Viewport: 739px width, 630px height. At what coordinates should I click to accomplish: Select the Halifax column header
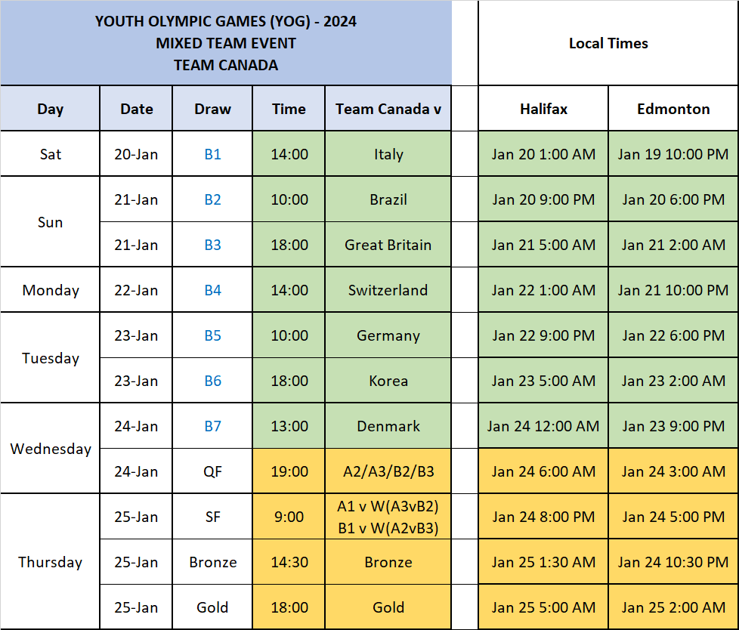tap(543, 109)
